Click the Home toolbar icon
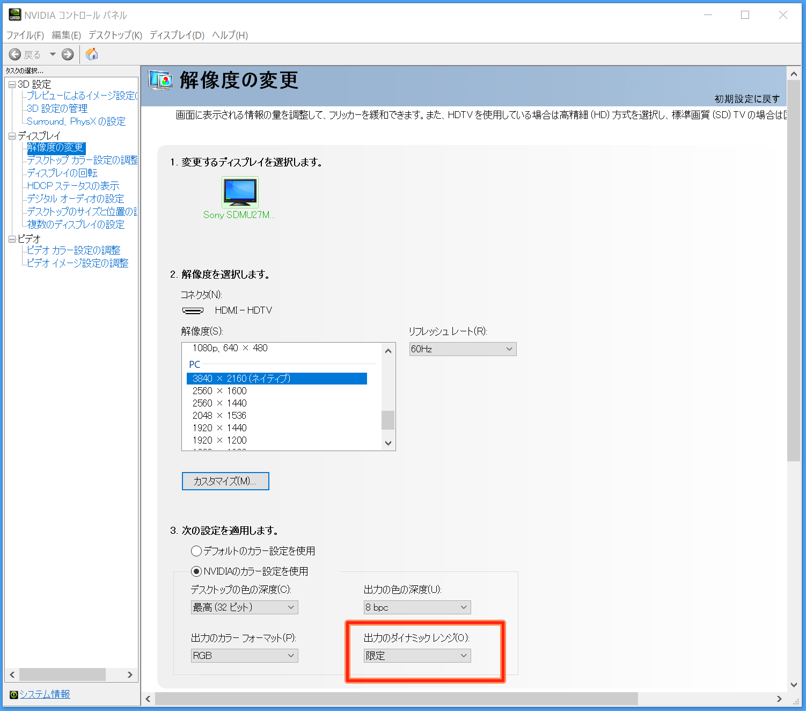Viewport: 806px width, 711px height. pyautogui.click(x=92, y=54)
